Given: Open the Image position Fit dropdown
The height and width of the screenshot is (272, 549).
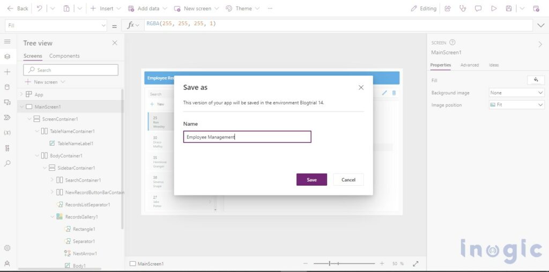Looking at the screenshot, I should 516,104.
